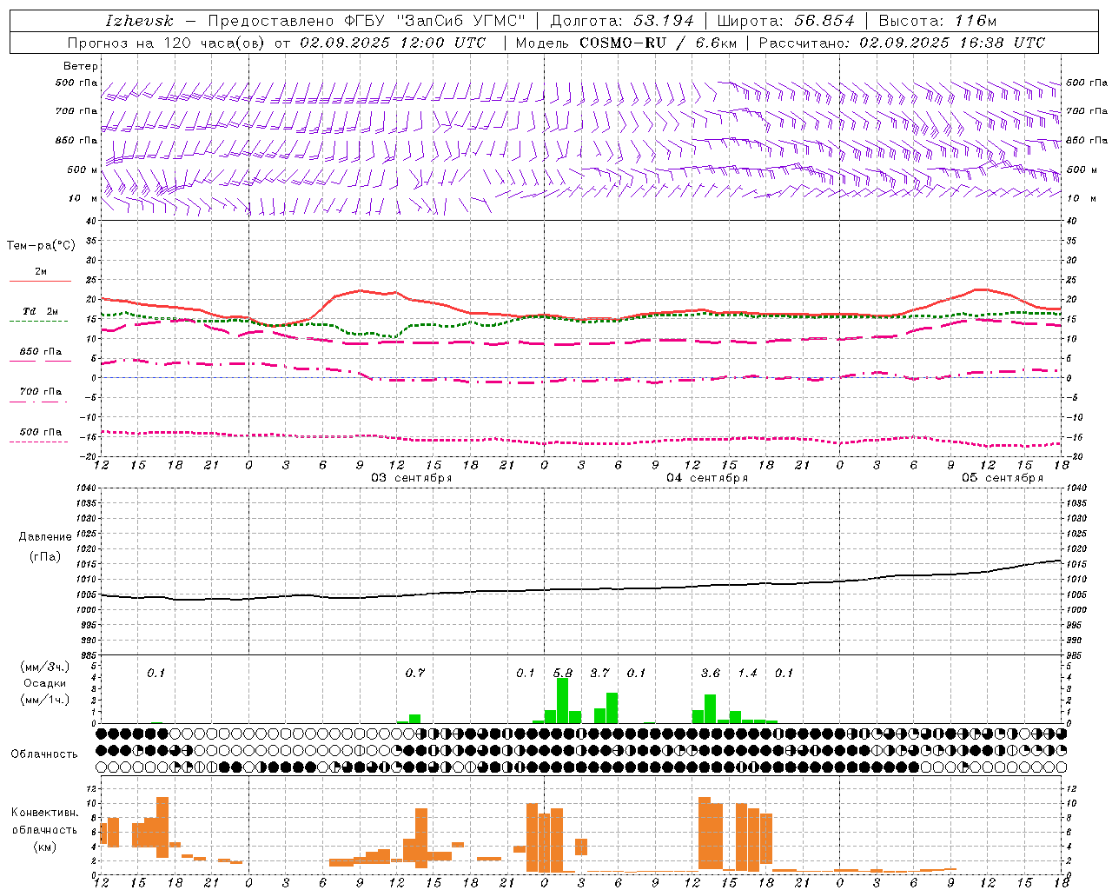Click the 5.8 precipitation total value
Image resolution: width=1112 pixels, height=890 pixels.
[563, 673]
